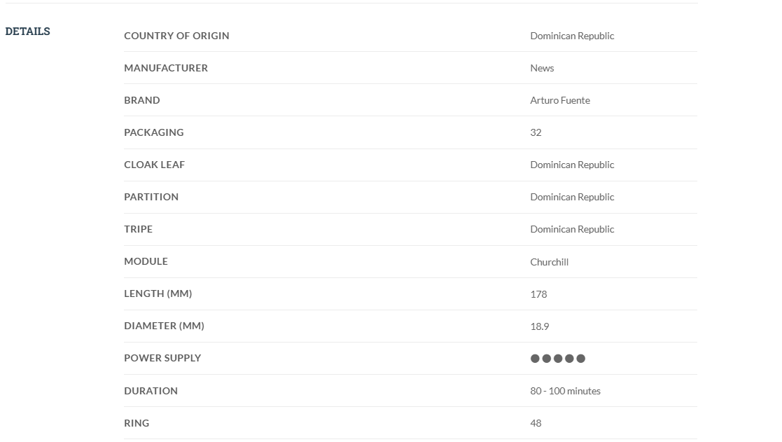Select the Cloak Leaf row label
The image size is (782, 442).
click(154, 165)
